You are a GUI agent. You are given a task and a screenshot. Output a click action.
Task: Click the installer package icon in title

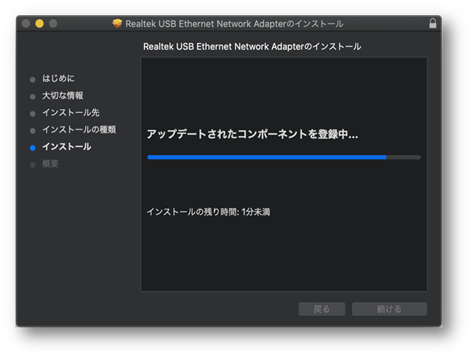[x=117, y=23]
